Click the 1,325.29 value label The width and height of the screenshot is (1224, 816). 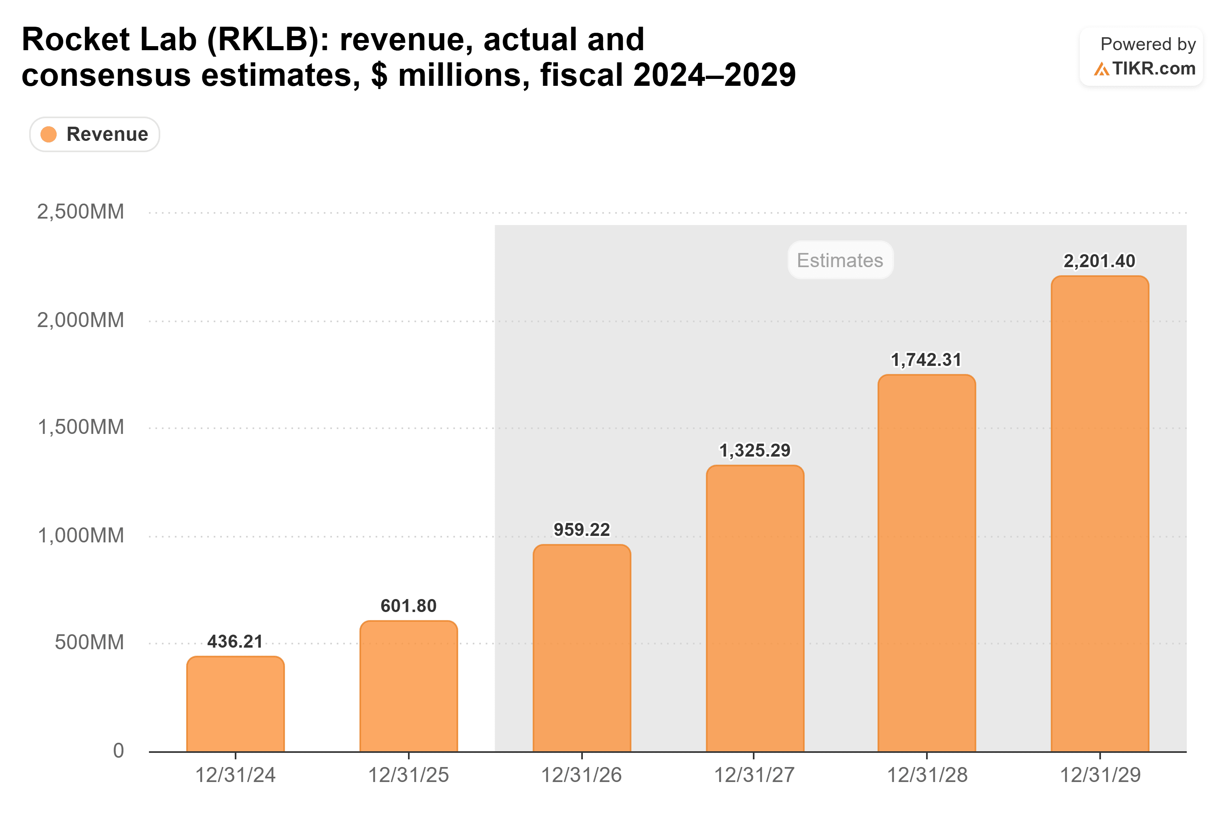(755, 450)
